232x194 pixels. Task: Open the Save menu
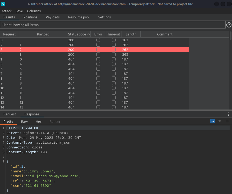click(x=19, y=11)
